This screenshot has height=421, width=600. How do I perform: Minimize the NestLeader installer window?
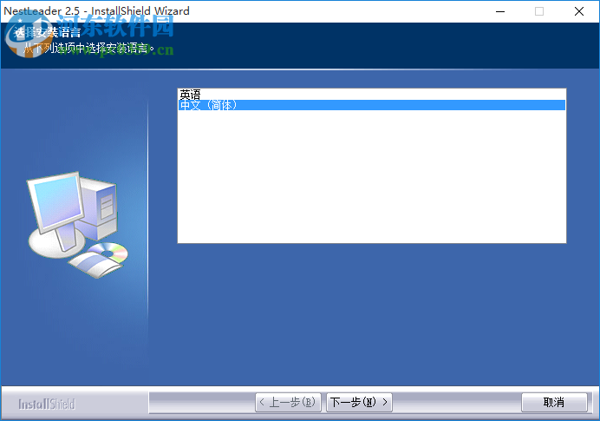(500, 11)
